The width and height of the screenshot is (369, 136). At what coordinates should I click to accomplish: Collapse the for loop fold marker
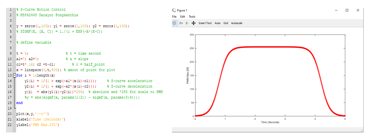(x=14, y=76)
